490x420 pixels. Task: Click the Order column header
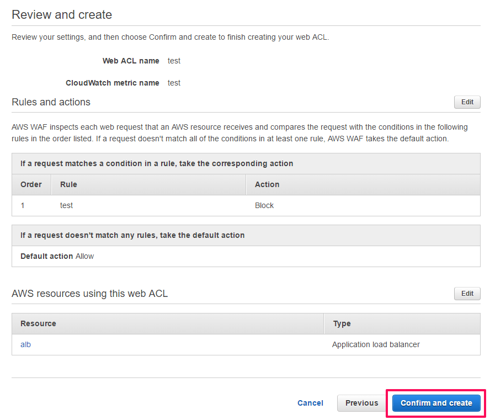31,184
